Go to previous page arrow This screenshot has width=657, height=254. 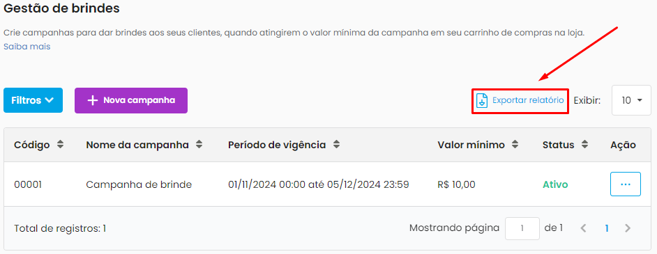(583, 228)
